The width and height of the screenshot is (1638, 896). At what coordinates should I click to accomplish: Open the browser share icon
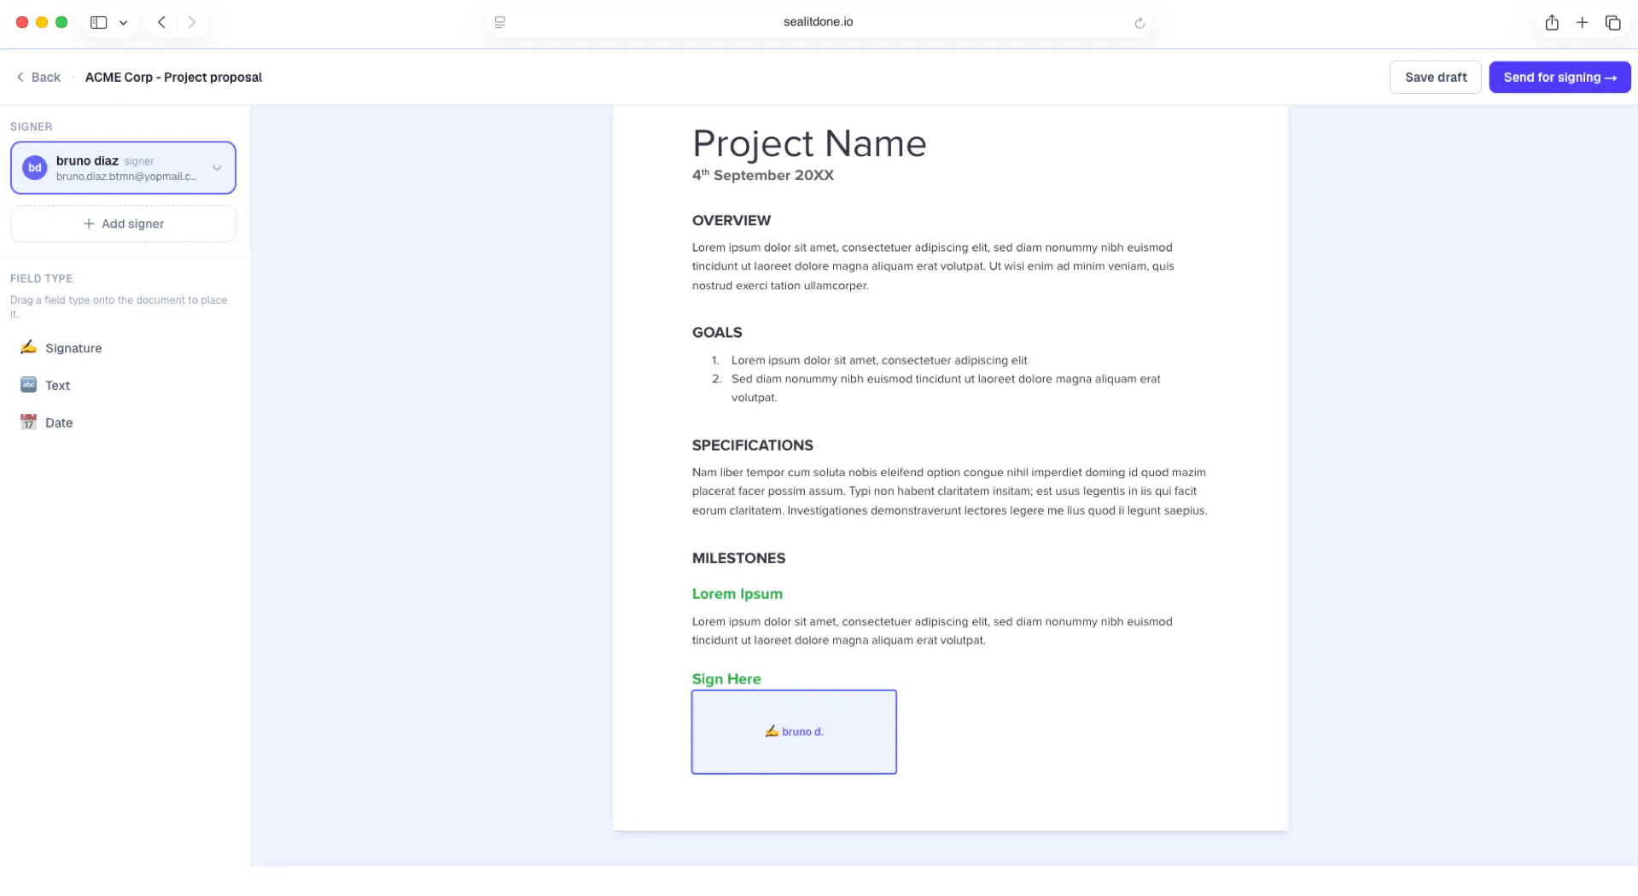tap(1552, 22)
